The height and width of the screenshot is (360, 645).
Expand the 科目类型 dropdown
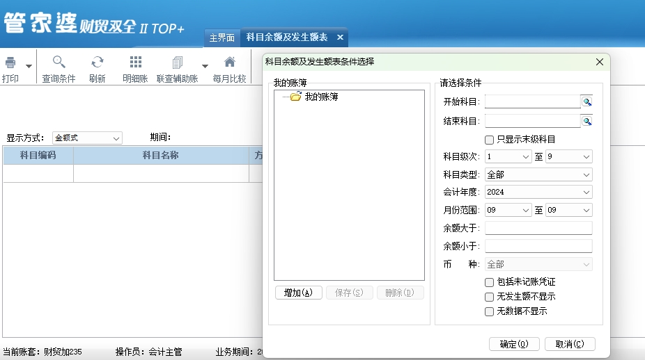click(538, 175)
